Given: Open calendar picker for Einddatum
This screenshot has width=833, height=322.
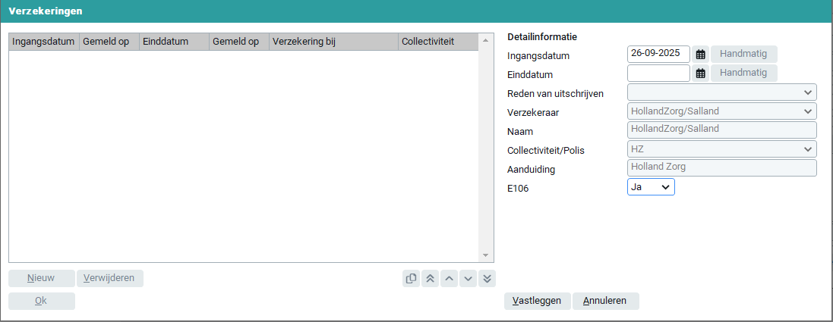Looking at the screenshot, I should [x=700, y=73].
